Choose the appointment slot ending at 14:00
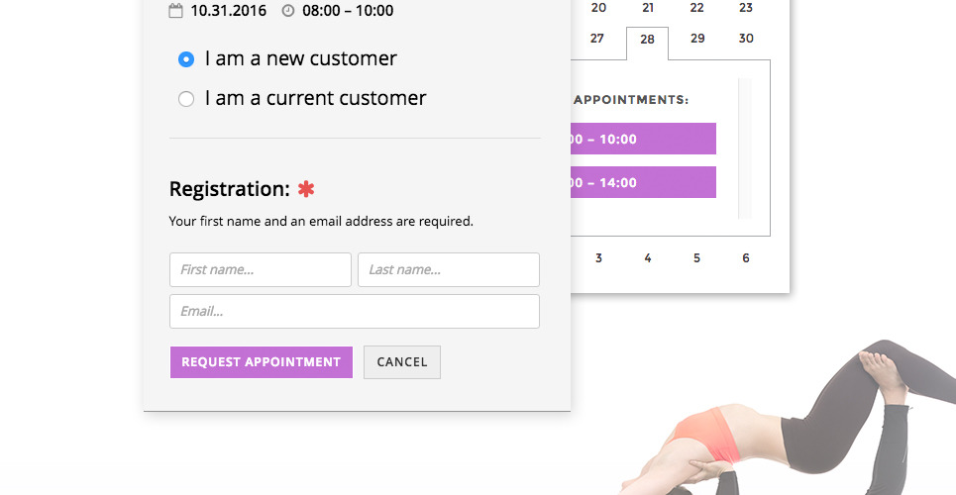 (643, 182)
